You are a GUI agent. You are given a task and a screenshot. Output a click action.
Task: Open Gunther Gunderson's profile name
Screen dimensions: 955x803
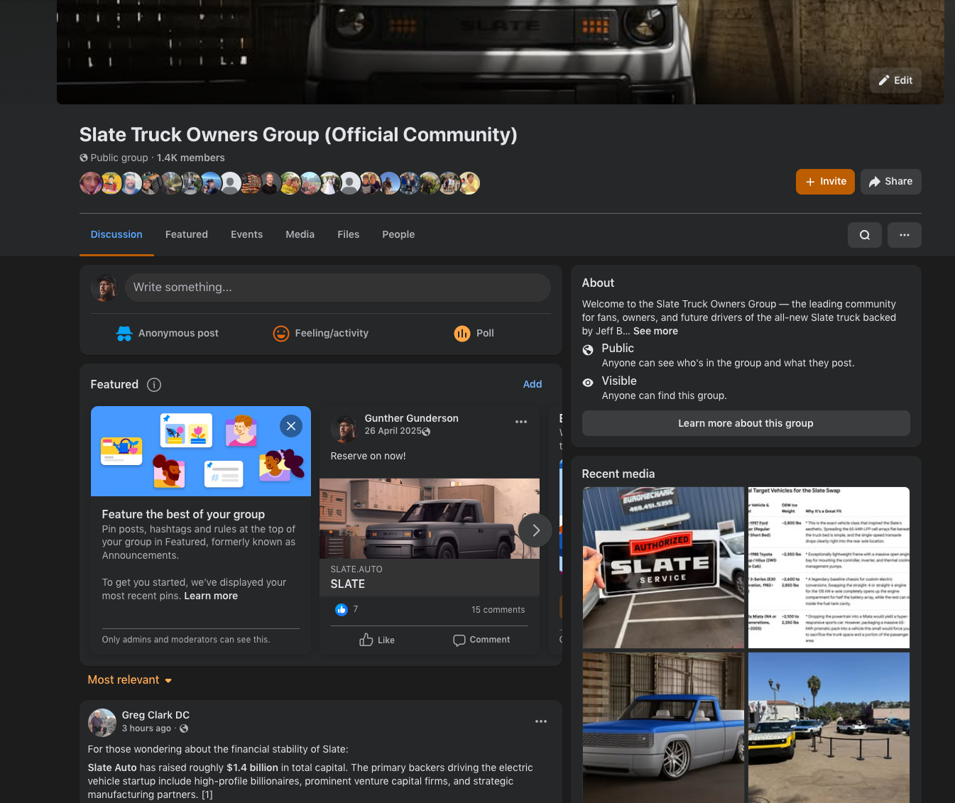[411, 418]
